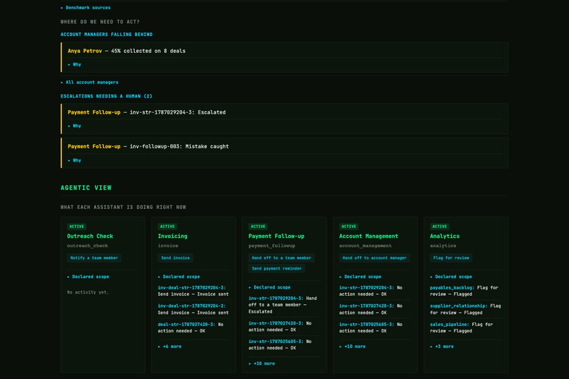Click sales_pipeline entry in Analytics card
The height and width of the screenshot is (379, 569).
pos(450,324)
